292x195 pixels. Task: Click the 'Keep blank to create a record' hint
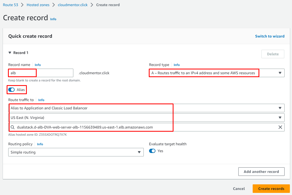44,80
